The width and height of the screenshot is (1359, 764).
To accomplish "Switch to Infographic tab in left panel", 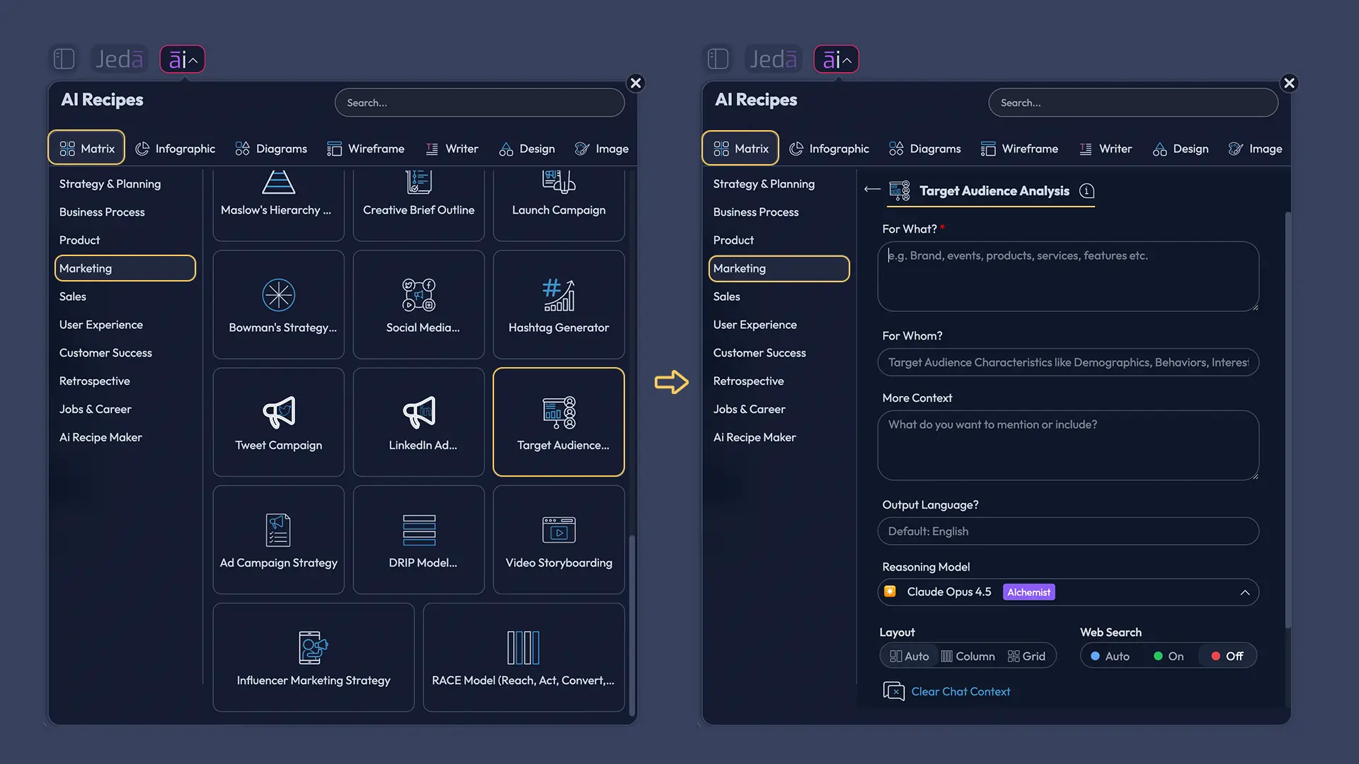I will coord(175,149).
